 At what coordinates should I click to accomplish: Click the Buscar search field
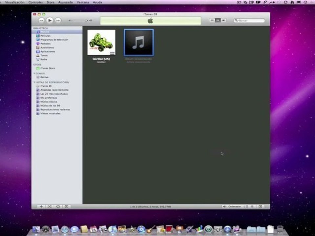point(249,20)
